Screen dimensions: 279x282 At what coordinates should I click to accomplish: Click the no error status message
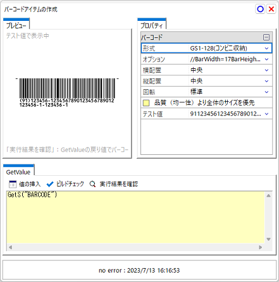139,271
